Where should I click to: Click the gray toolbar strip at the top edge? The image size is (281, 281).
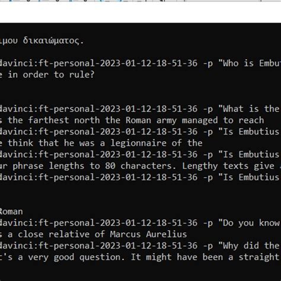pyautogui.click(x=140, y=1)
